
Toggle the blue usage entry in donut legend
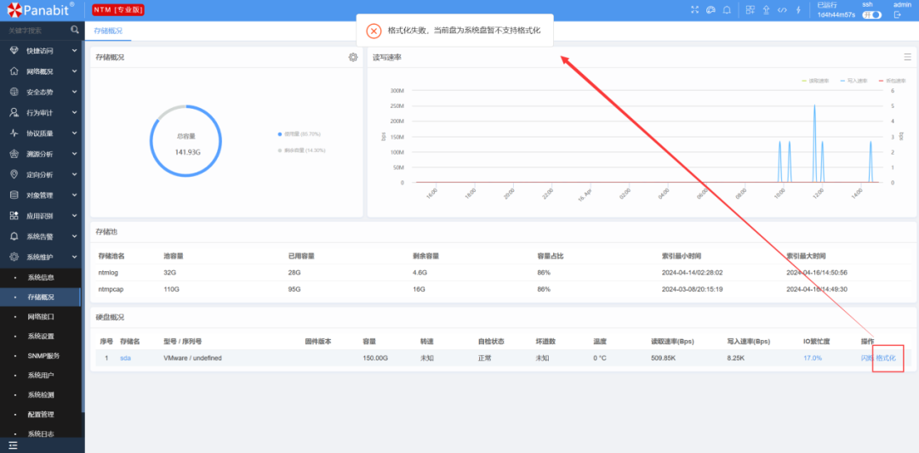click(x=299, y=134)
